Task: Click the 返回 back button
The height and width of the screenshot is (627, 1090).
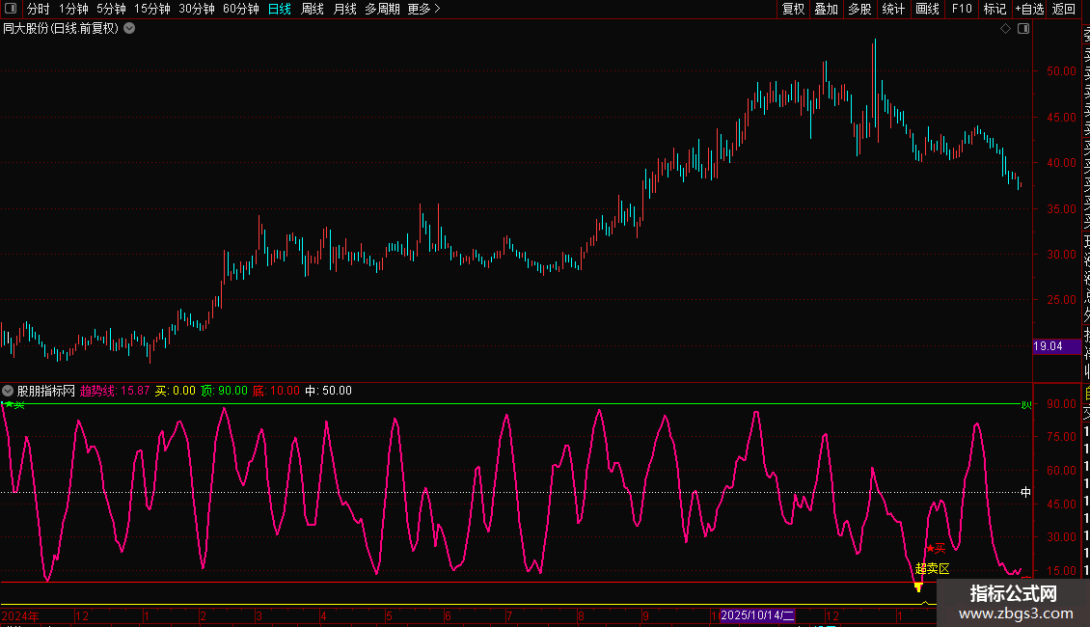Action: click(x=1064, y=9)
